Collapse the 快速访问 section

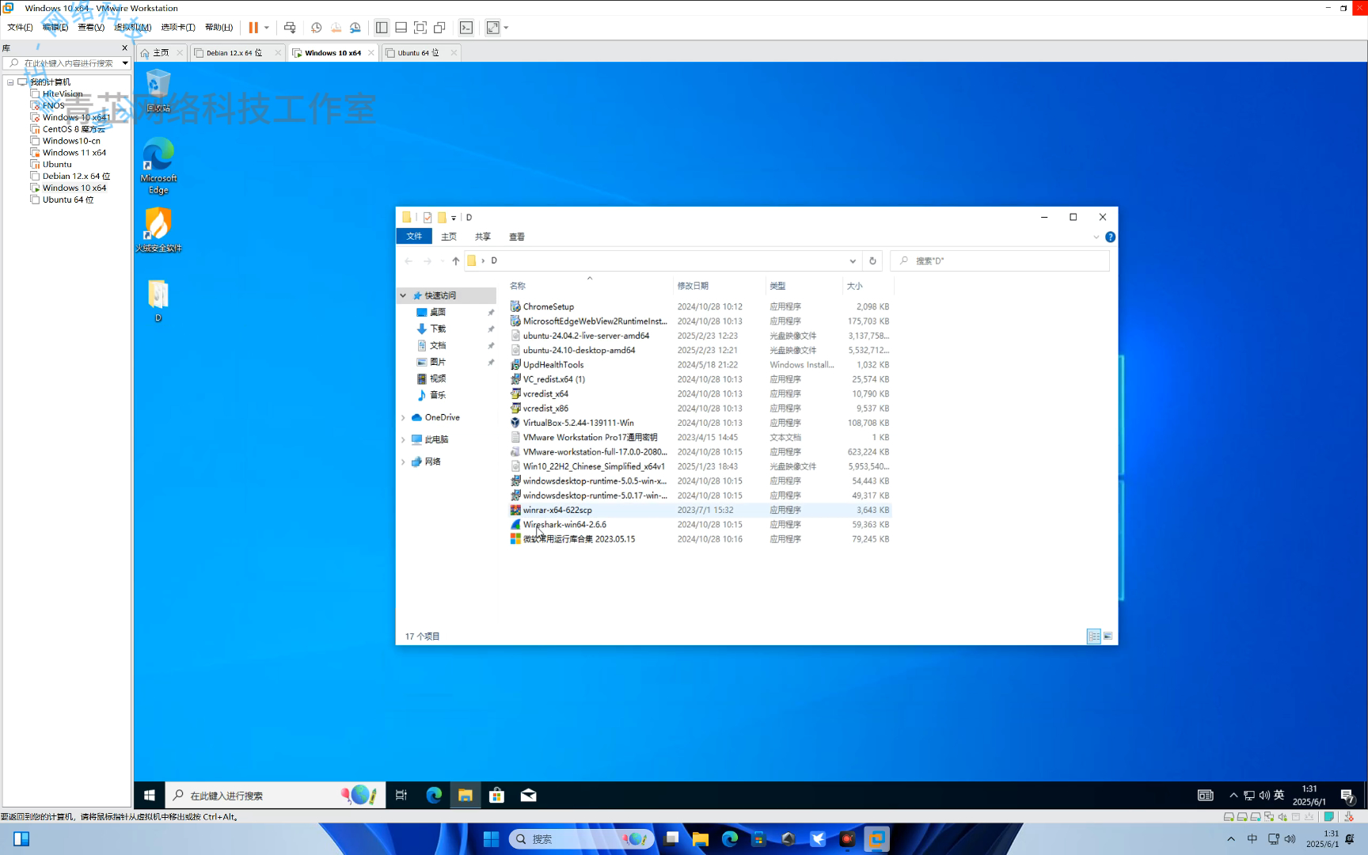(403, 295)
